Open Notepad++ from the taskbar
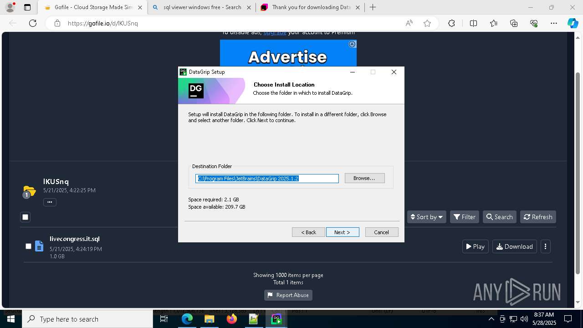Screen dimensions: 583x328 coord(254,319)
